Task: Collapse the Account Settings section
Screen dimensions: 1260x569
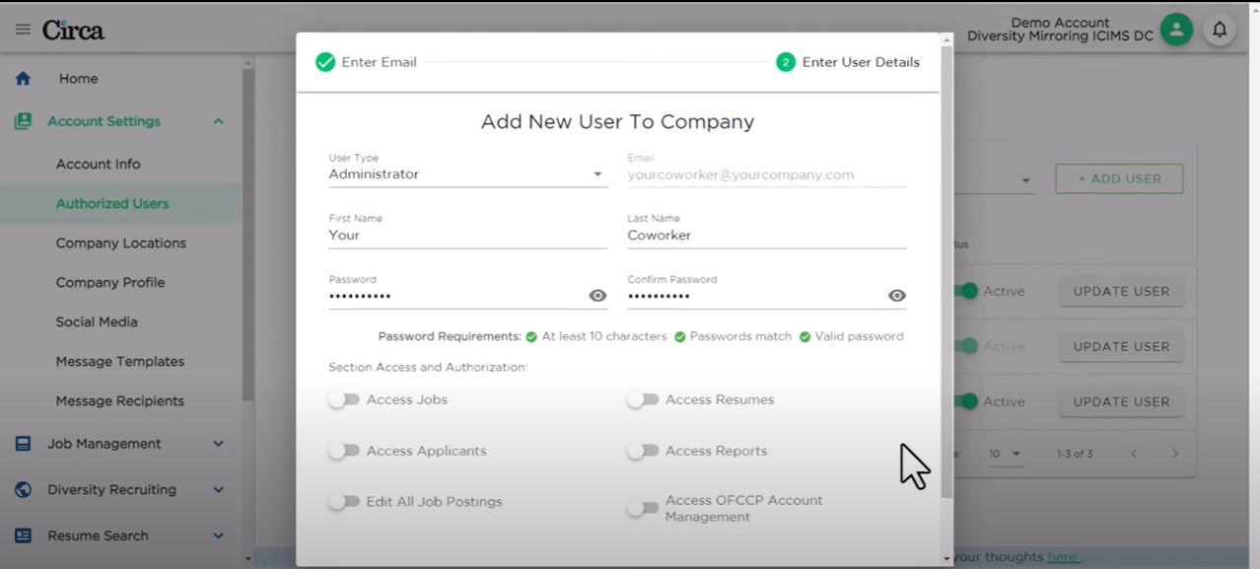Action: click(218, 120)
